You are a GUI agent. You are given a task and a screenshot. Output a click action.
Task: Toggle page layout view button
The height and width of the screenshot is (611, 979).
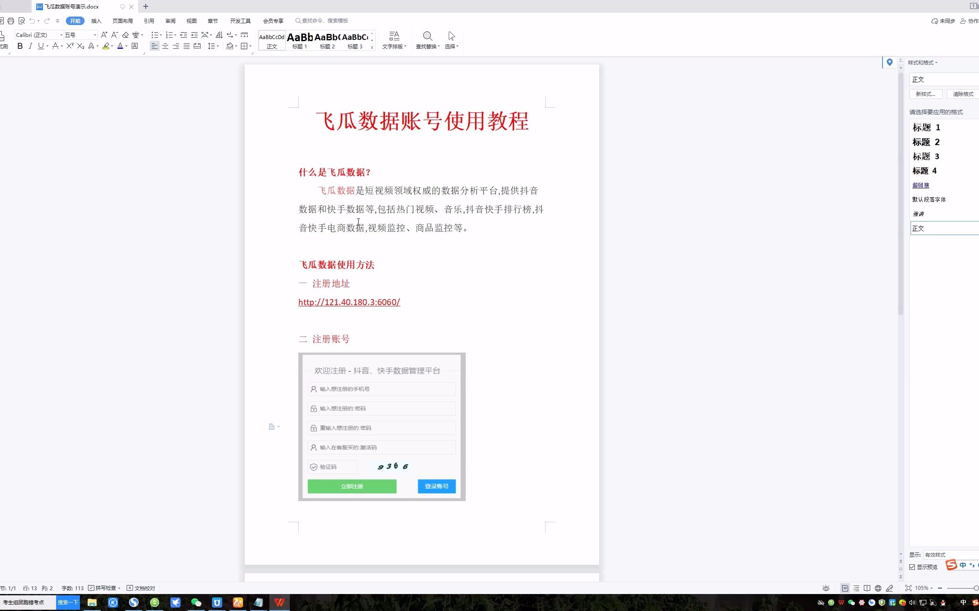845,588
